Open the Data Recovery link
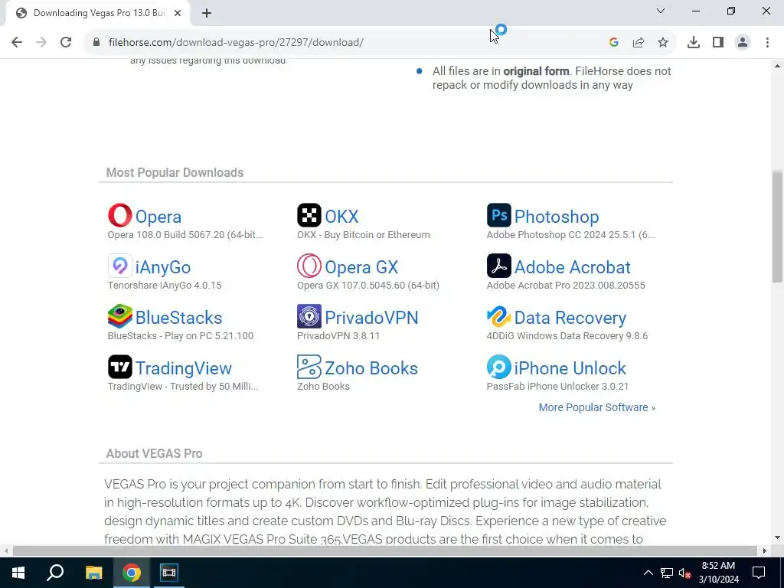This screenshot has width=784, height=588. pos(570,318)
